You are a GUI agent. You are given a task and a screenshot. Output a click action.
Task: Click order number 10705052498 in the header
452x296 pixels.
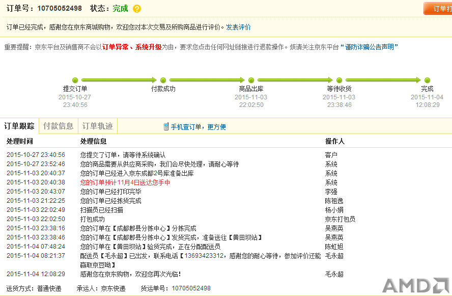click(x=60, y=8)
